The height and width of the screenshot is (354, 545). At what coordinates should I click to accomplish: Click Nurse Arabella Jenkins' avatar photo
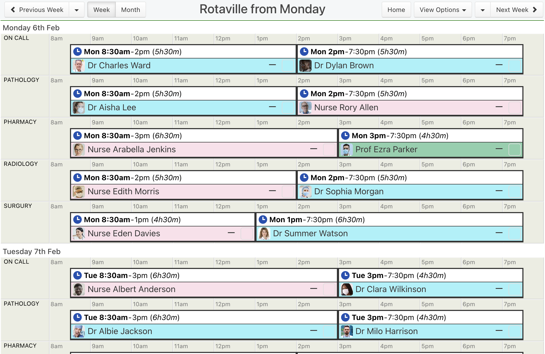(79, 150)
